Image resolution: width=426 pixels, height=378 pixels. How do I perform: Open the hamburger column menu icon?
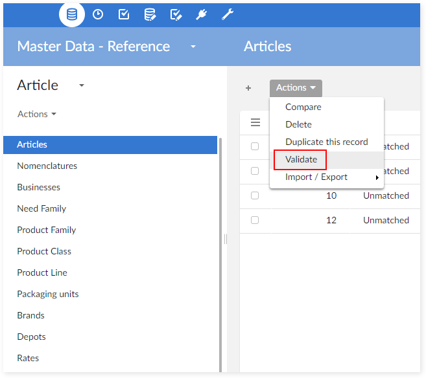pyautogui.click(x=255, y=122)
